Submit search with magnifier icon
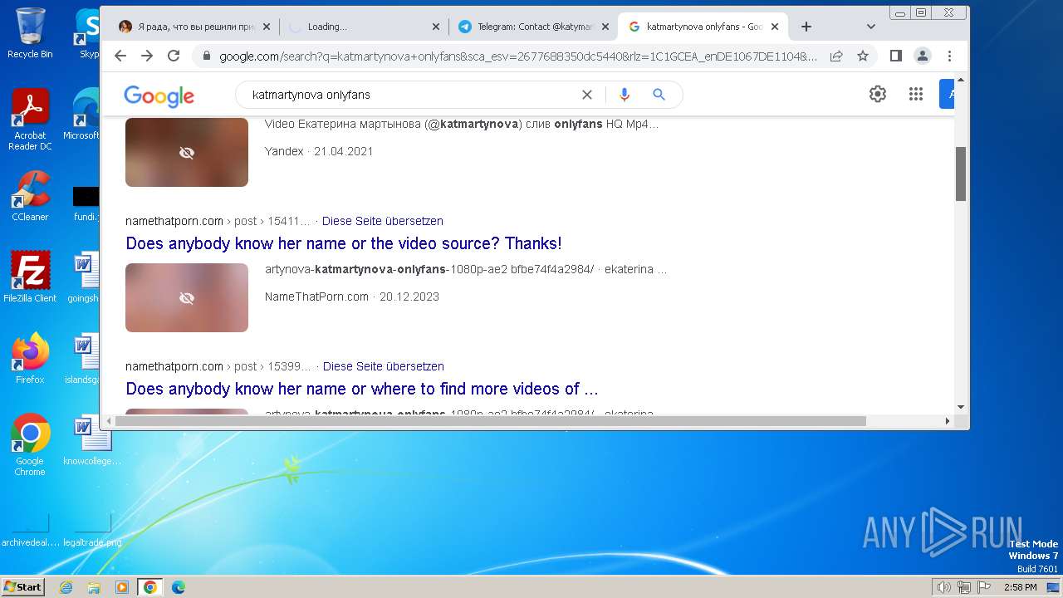This screenshot has height=598, width=1063. (659, 95)
